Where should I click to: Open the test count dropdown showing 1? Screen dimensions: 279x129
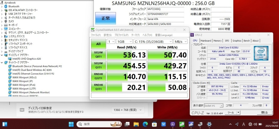coord(111,41)
